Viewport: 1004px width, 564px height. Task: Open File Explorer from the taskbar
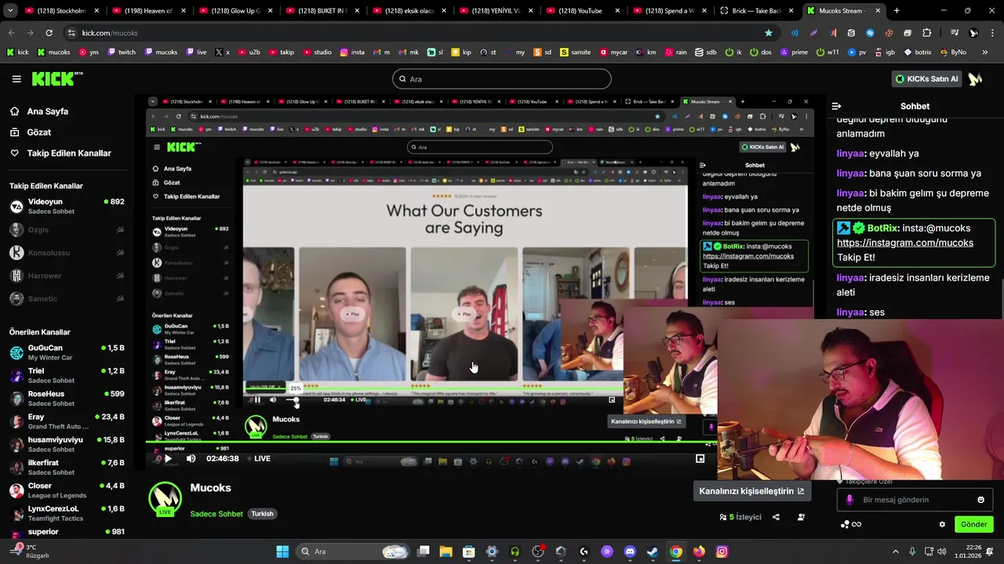coord(446,551)
